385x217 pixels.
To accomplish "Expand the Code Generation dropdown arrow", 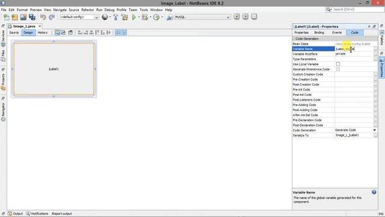I will (x=374, y=130).
